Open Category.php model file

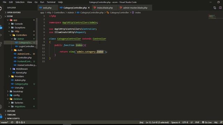pos(21,84)
